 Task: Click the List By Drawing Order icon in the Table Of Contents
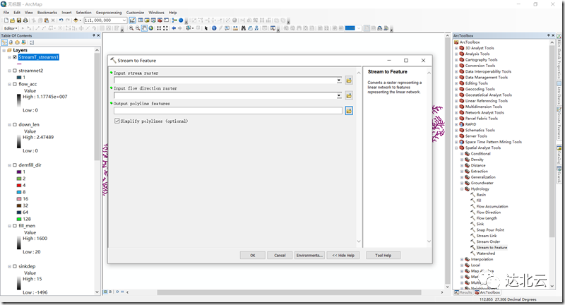4,42
